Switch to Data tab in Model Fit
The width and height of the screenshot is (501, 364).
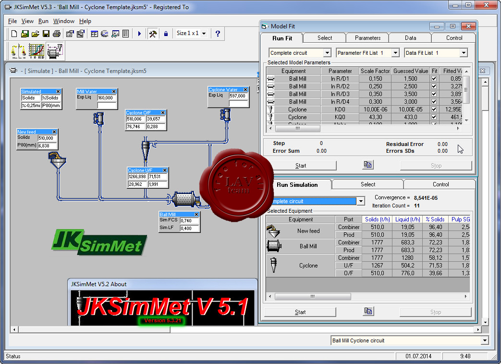pos(410,38)
